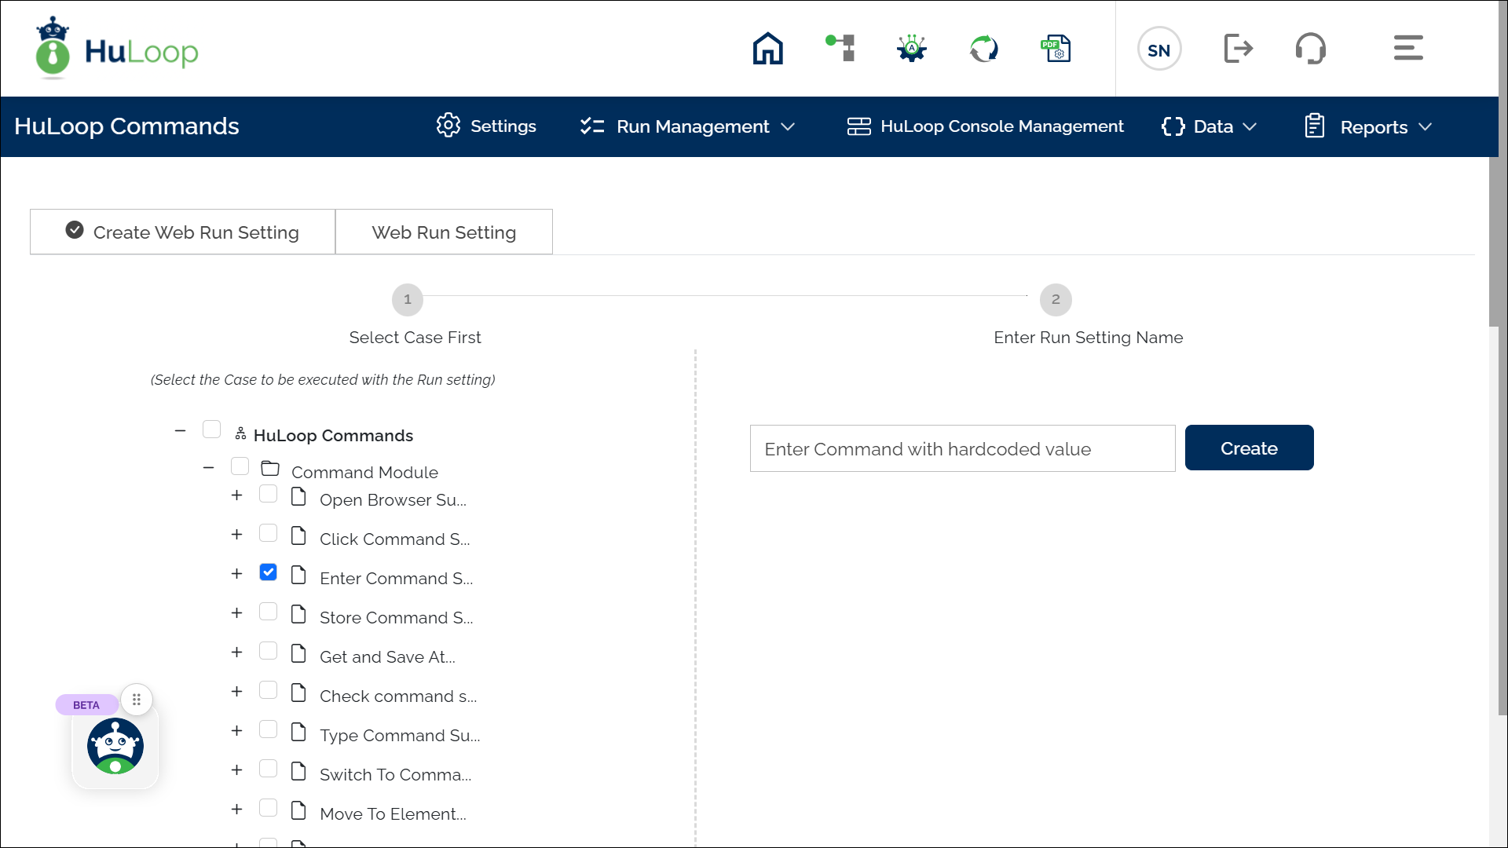Switch to the Web Run Setting tab
The height and width of the screenshot is (848, 1508).
[444, 232]
